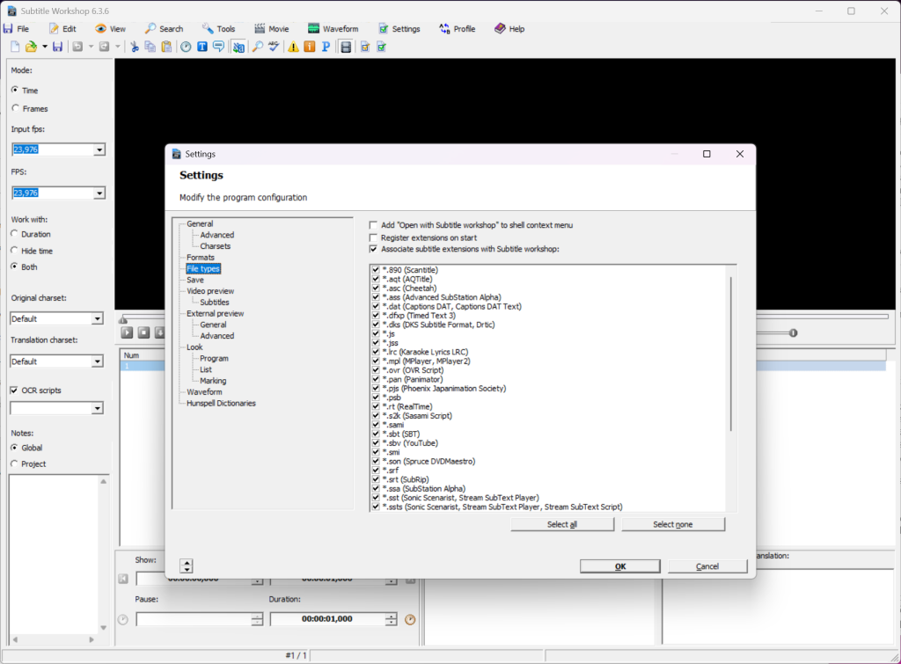Enable Register extensions on start checkbox

coord(373,237)
